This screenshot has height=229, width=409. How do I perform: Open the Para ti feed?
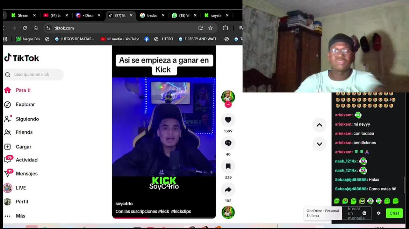(x=18, y=90)
